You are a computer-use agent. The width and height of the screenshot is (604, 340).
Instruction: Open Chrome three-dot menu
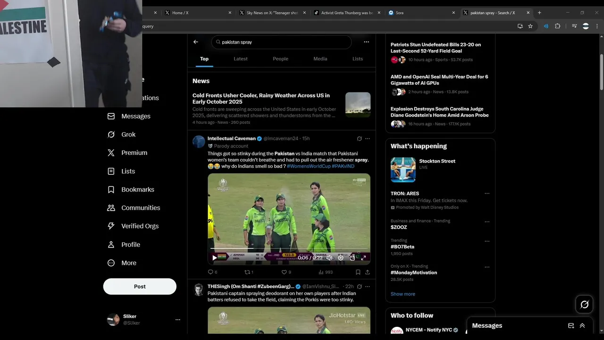597,26
